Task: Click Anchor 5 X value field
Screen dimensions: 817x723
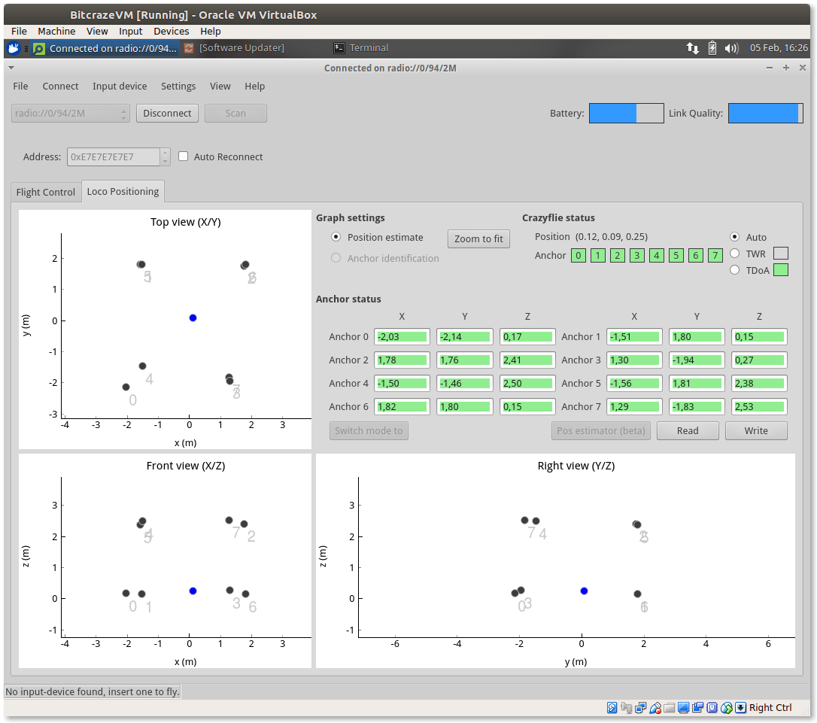Action: (x=634, y=383)
